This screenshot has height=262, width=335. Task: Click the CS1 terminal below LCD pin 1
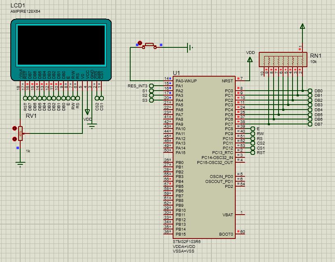click(102, 98)
